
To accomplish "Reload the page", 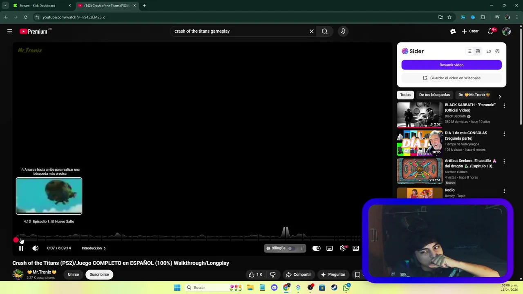I will (x=25, y=17).
